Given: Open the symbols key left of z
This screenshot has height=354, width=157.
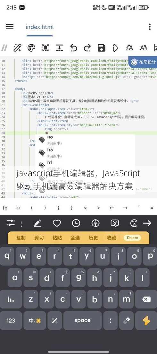Looking at the screenshot, I should [11, 299].
